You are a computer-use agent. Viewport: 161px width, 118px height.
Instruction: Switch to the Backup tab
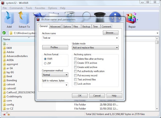[x=86, y=27]
